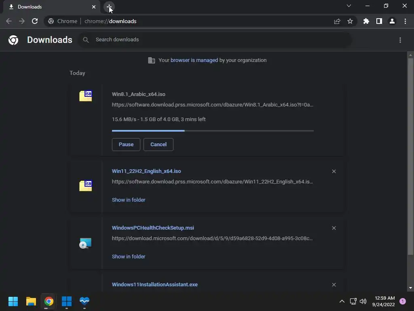Open Chrome's three-dot main menu
Screen dimensions: 414x311
405,21
